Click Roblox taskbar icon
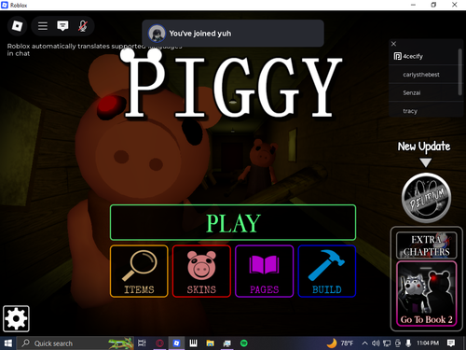Viewport: 466px width, 350px height. pos(176,343)
